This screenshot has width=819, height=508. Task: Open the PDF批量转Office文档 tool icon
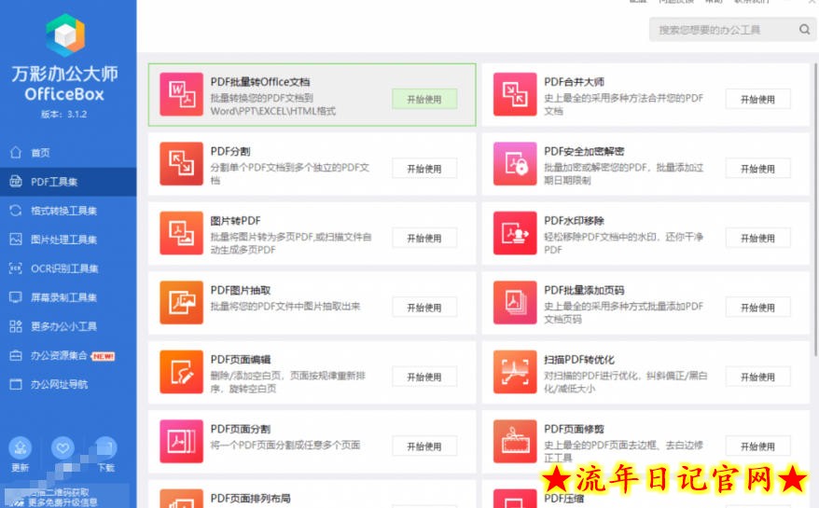pos(181,94)
